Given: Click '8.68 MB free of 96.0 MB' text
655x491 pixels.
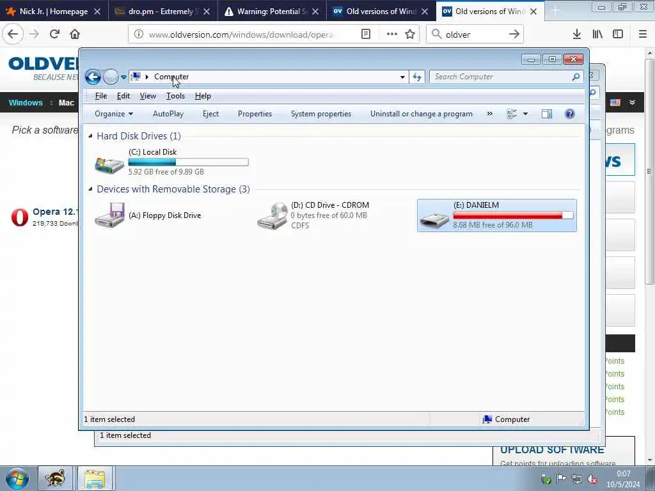Looking at the screenshot, I should coord(493,225).
